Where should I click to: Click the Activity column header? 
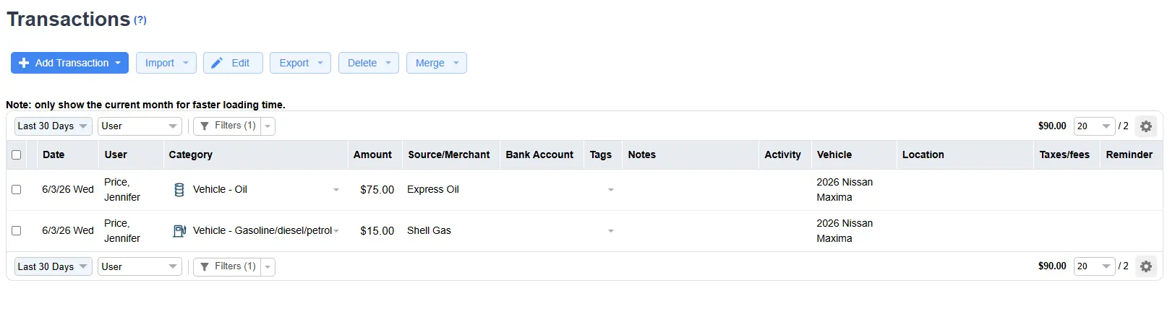pyautogui.click(x=783, y=154)
